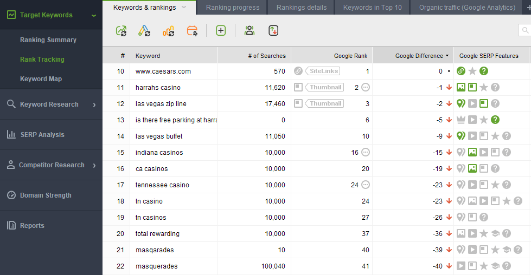The width and height of the screenshot is (531, 275).
Task: Sort by Google Difference column header
Action: [419, 56]
